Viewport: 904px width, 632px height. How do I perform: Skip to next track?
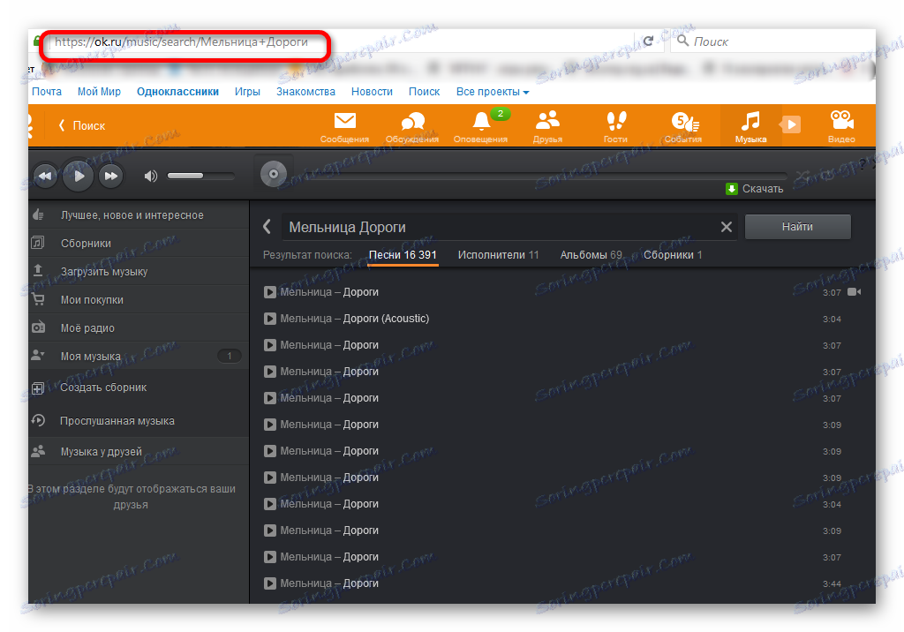tap(110, 176)
